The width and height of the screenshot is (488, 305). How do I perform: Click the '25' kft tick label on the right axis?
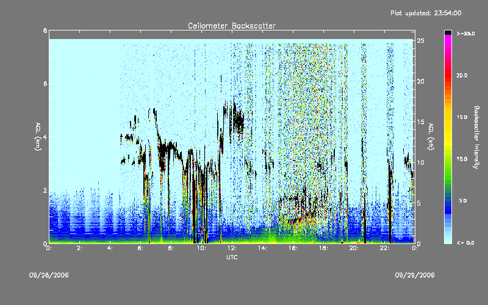420,40
